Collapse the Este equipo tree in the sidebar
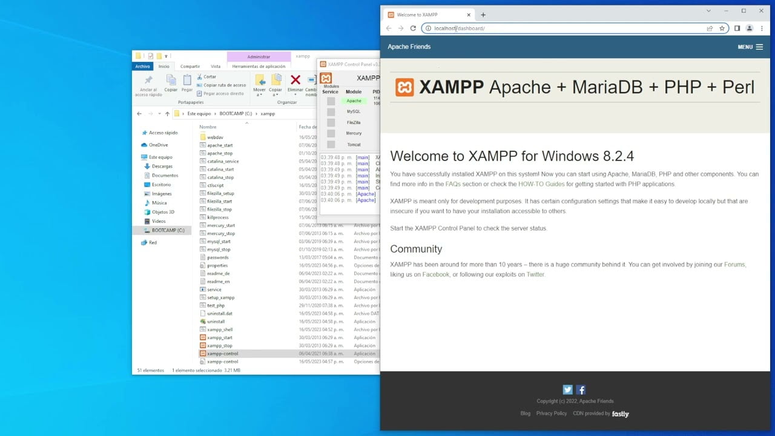The height and width of the screenshot is (436, 775). coord(140,156)
